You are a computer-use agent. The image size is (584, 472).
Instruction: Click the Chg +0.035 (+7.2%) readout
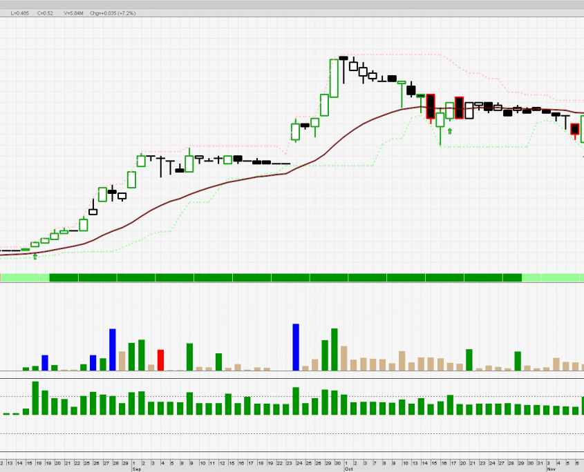click(x=113, y=13)
